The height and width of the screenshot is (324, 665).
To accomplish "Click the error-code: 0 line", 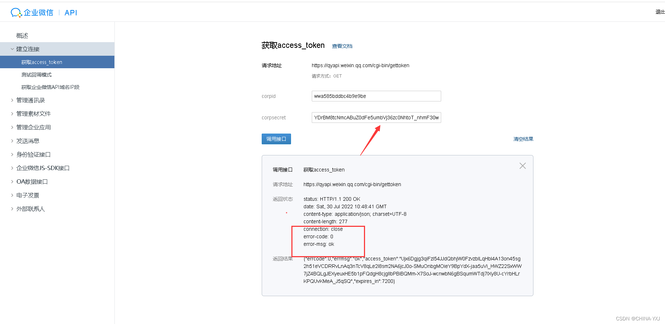I will click(x=318, y=236).
